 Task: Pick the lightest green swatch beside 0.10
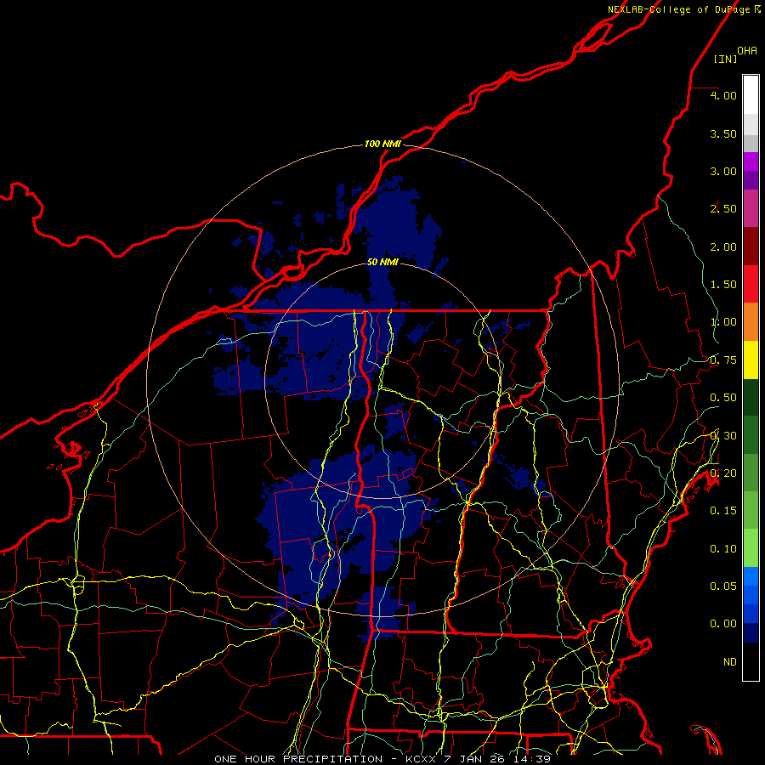pos(751,548)
